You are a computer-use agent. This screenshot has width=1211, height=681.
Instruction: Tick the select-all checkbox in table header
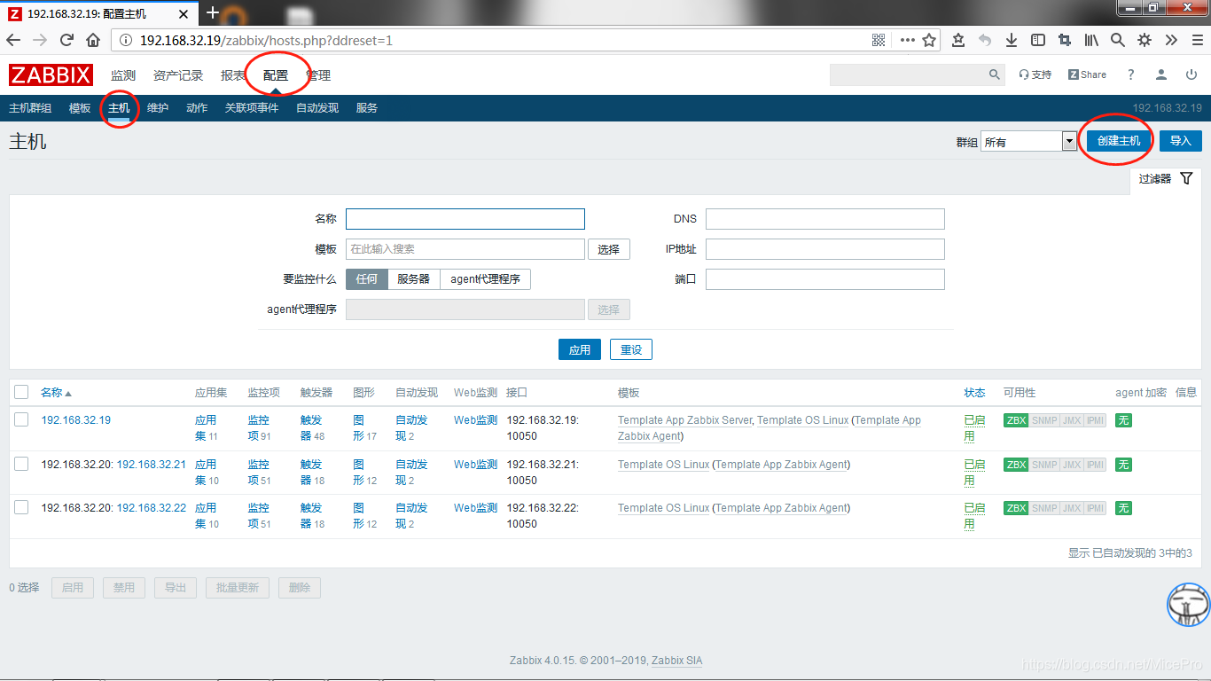(21, 392)
